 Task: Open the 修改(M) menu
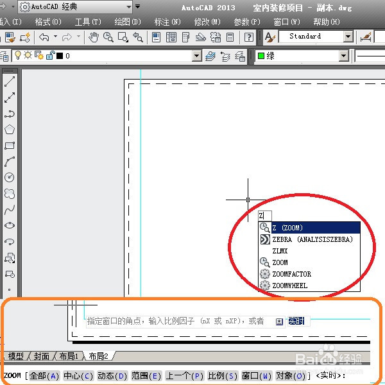click(207, 22)
